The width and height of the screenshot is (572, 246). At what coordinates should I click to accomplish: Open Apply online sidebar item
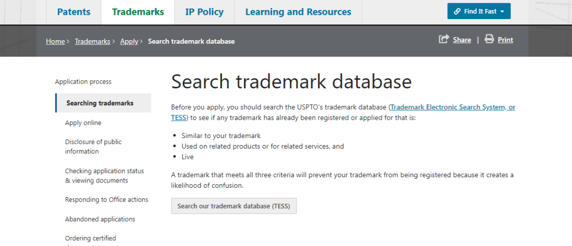[83, 123]
